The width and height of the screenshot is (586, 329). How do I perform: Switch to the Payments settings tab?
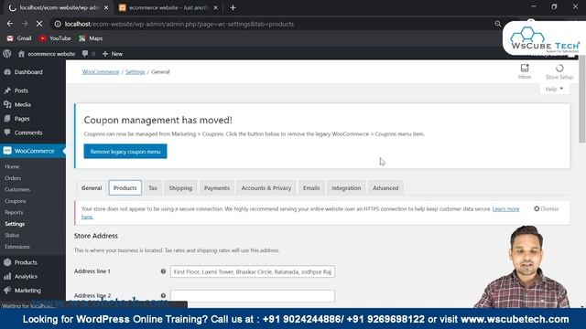pyautogui.click(x=217, y=188)
